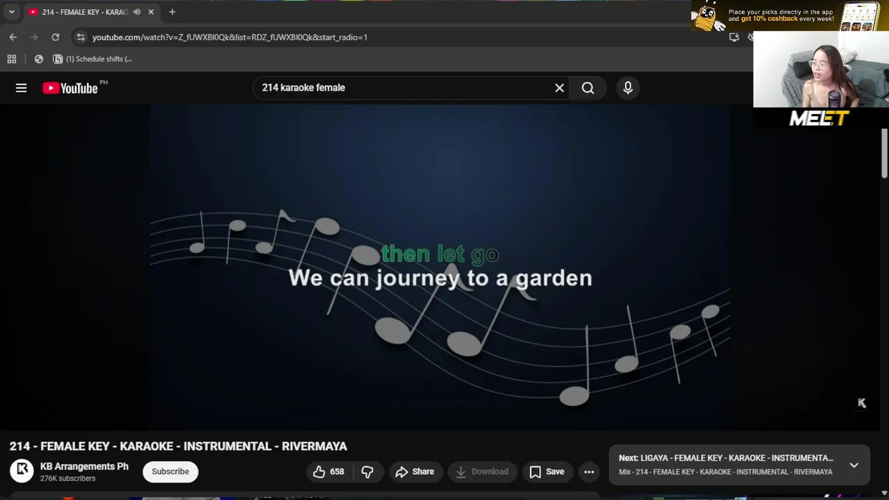The height and width of the screenshot is (500, 889).
Task: Click the greyed Download button
Action: (482, 472)
